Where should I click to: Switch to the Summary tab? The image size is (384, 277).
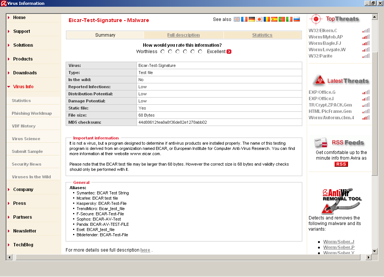(105, 35)
